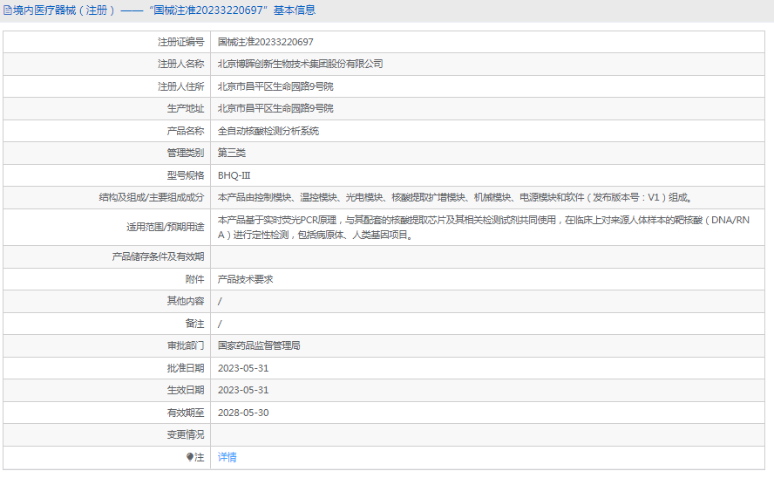
Task: Click the label 生产地址
Action: tap(186, 109)
